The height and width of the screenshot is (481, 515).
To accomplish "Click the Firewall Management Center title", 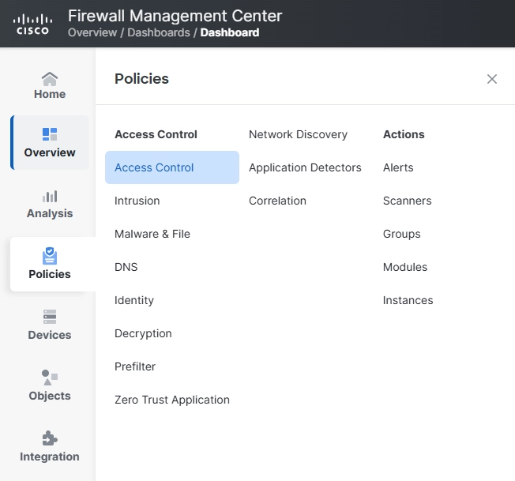I will pyautogui.click(x=175, y=16).
